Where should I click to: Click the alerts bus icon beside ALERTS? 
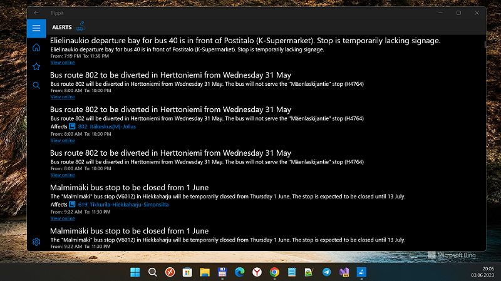pos(81,26)
